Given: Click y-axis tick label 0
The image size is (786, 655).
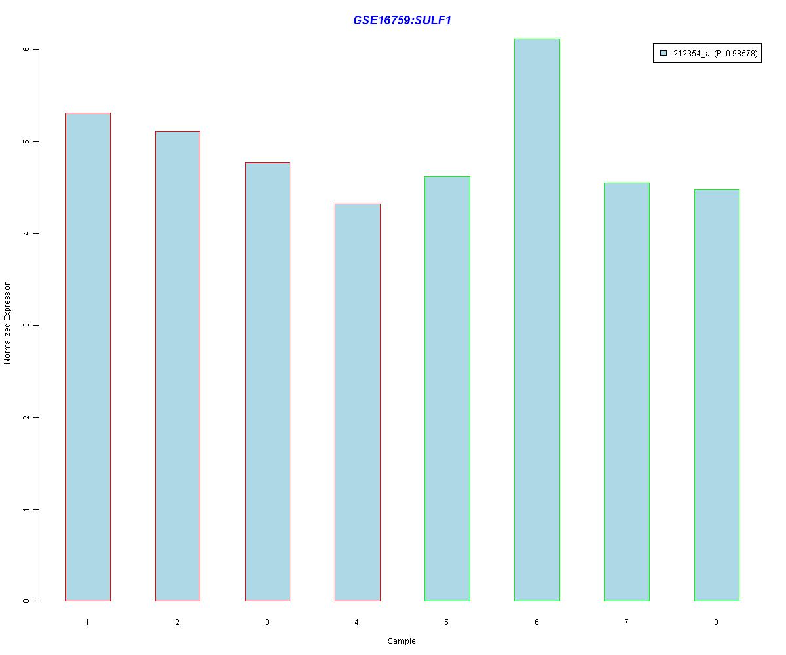Looking at the screenshot, I should [26, 601].
